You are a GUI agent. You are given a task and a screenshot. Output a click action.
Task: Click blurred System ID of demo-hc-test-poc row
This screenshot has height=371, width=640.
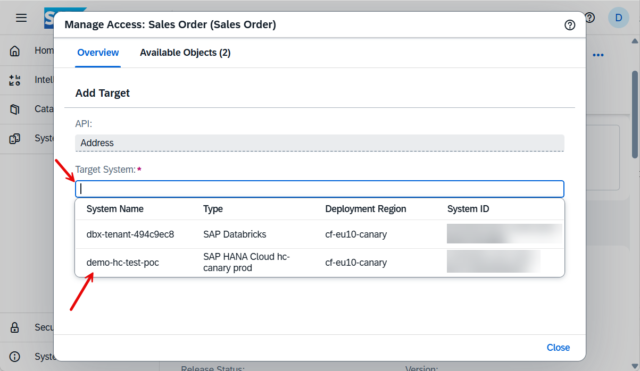(494, 262)
